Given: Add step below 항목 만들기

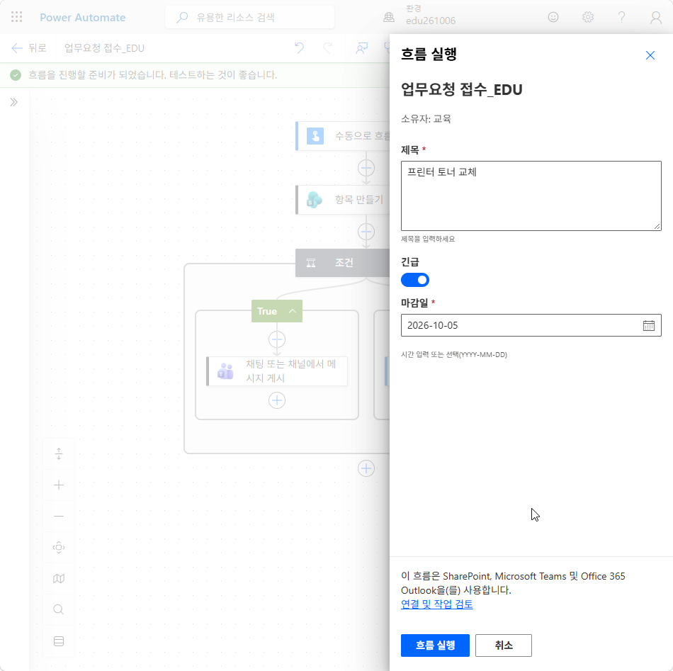Looking at the screenshot, I should pyautogui.click(x=366, y=232).
